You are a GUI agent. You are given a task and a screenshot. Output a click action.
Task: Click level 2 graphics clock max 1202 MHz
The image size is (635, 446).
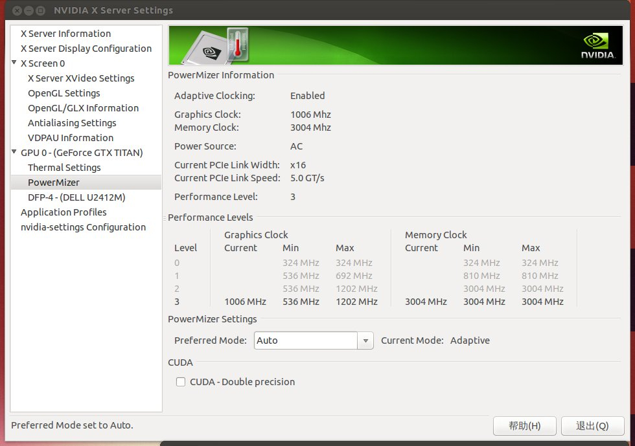tap(357, 289)
